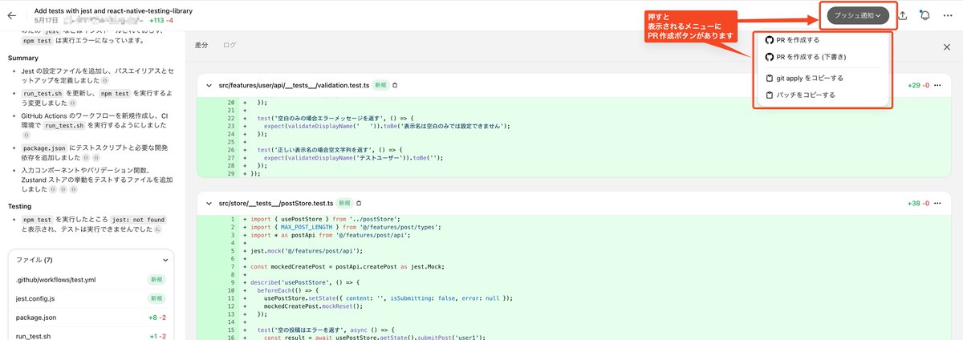Viewport: 963px width, 340px height.
Task: Open the プッシュ通知 dropdown button
Action: (858, 15)
